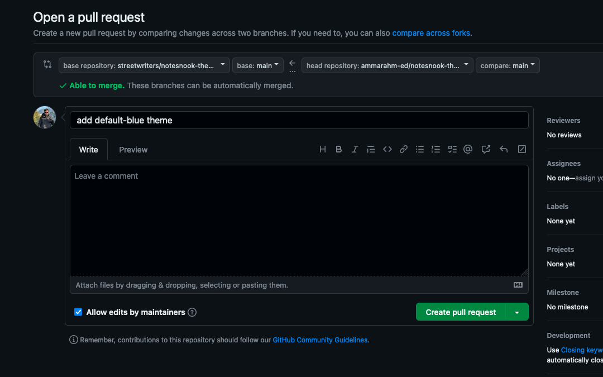Click the pull request title field

[299, 120]
